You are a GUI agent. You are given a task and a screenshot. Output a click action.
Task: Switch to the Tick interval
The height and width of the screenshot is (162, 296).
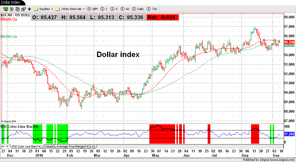(x=152, y=9)
